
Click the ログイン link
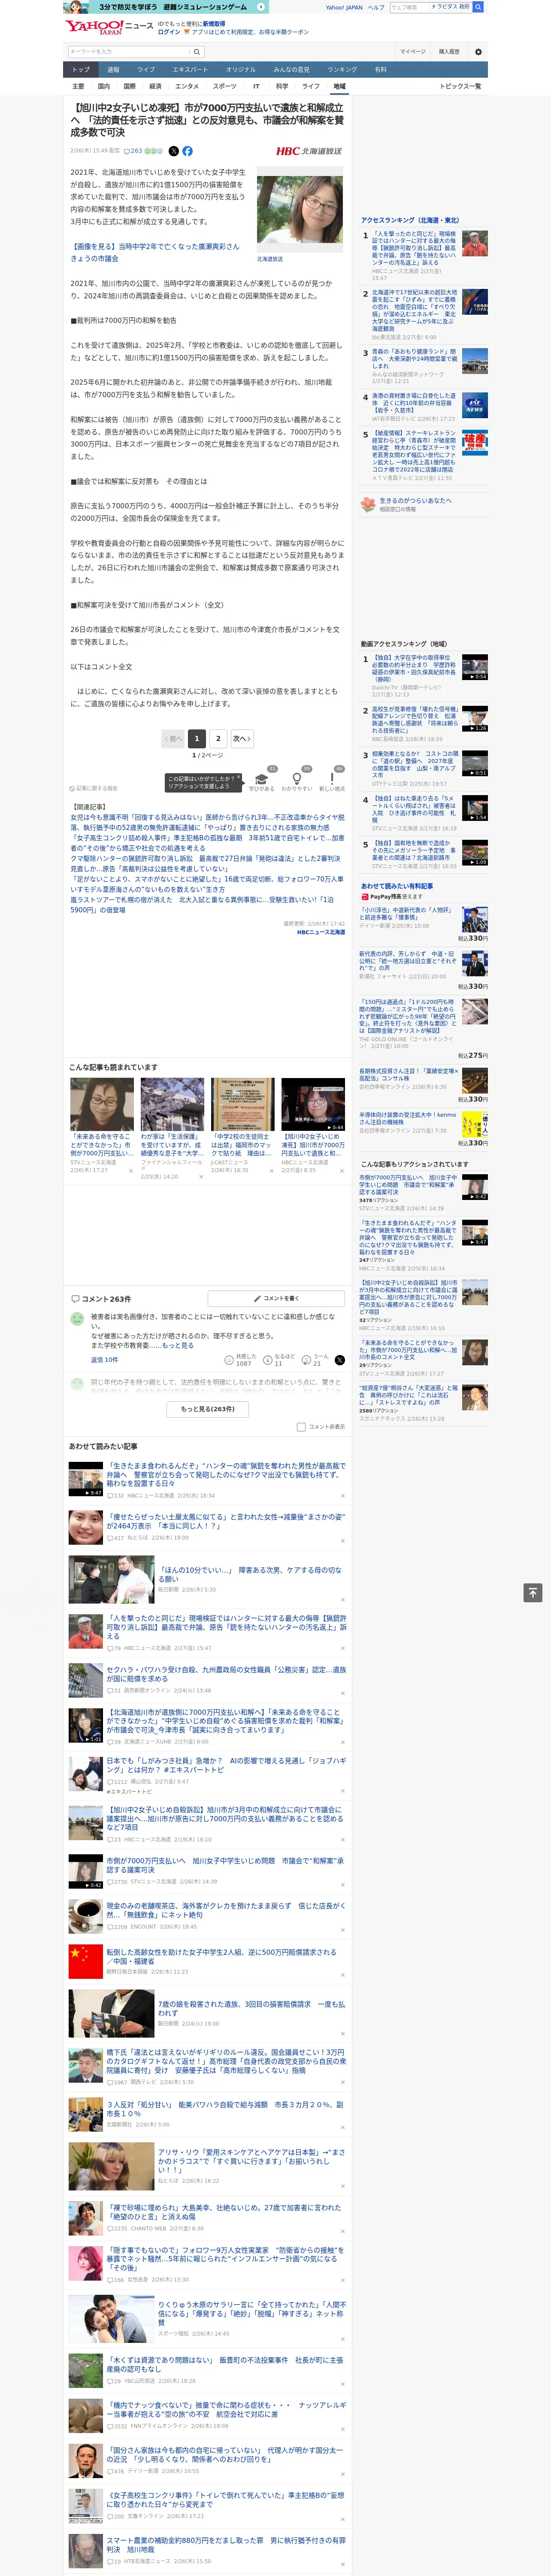[169, 32]
